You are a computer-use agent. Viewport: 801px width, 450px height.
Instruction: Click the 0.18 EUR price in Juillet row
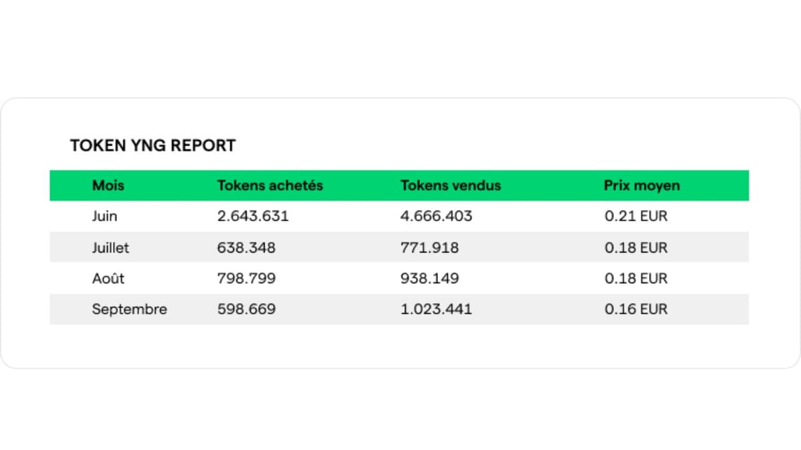point(636,247)
